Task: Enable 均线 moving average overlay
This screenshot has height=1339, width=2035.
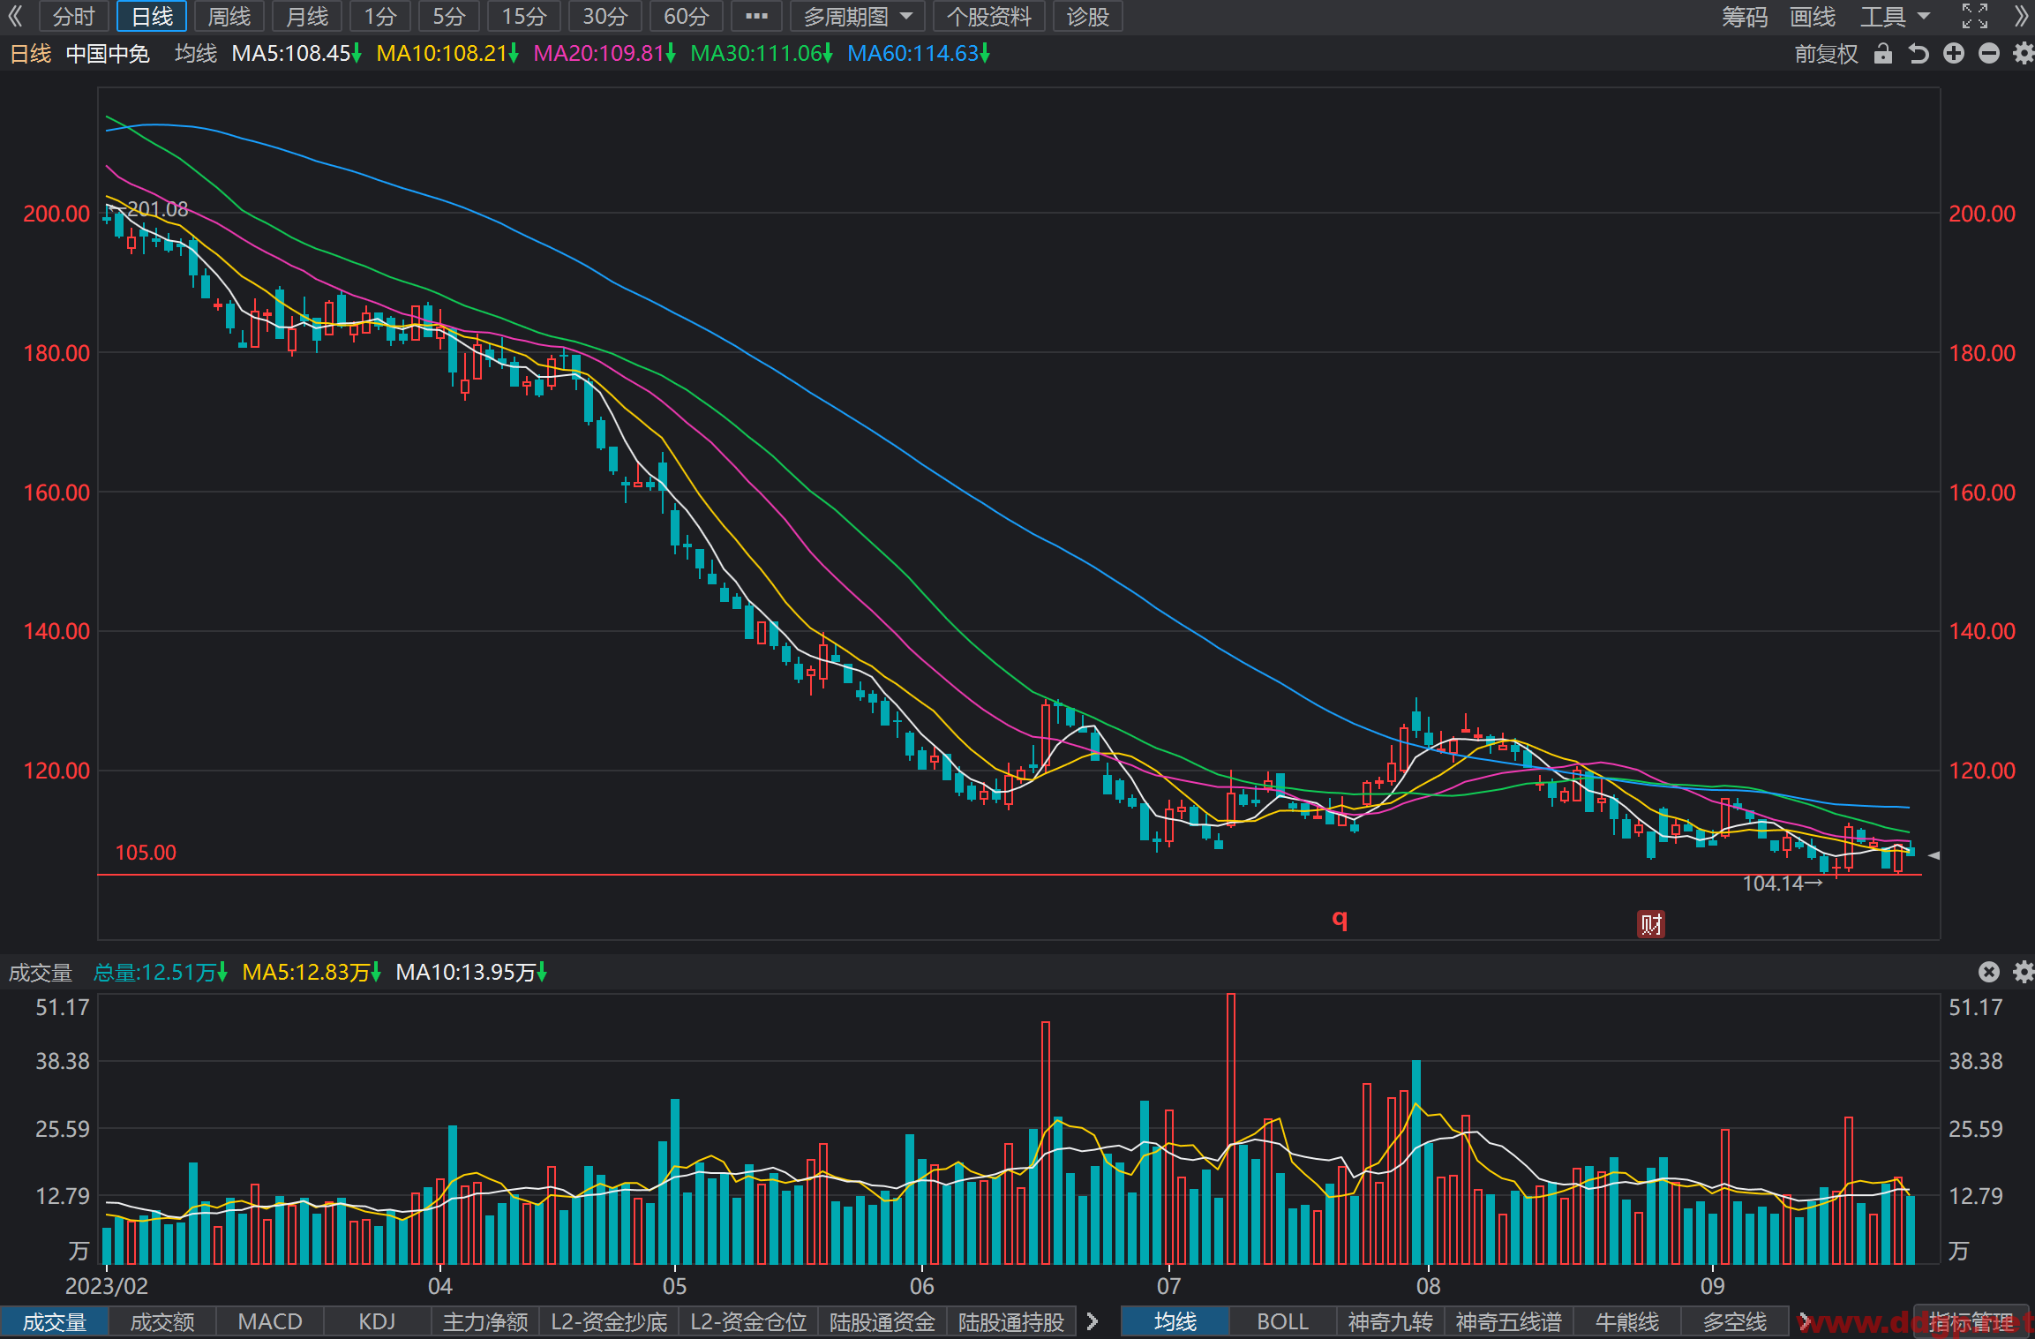Action: coord(1175,1321)
